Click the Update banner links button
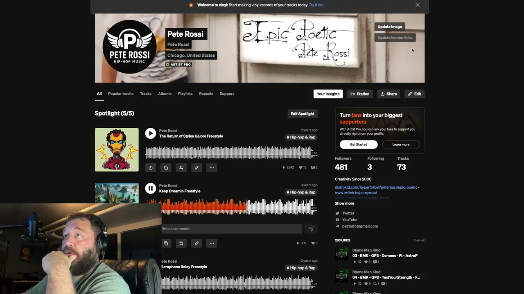The width and height of the screenshot is (524, 294). click(395, 38)
